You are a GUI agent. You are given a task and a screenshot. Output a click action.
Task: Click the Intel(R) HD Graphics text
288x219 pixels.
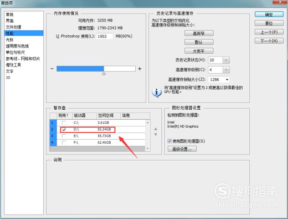pos(183,126)
